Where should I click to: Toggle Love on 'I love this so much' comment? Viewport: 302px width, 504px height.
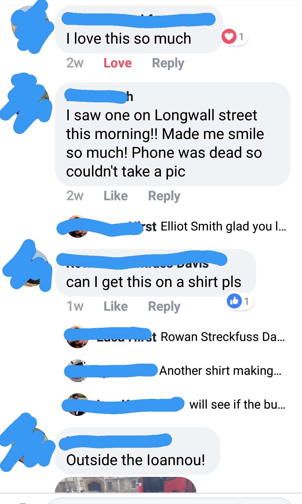click(x=117, y=63)
